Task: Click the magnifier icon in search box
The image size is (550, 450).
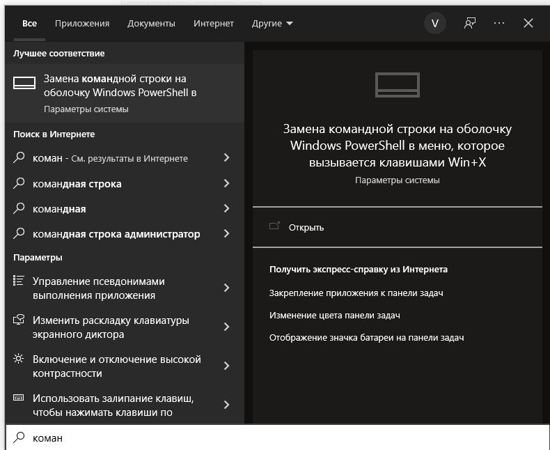Action: (x=19, y=437)
